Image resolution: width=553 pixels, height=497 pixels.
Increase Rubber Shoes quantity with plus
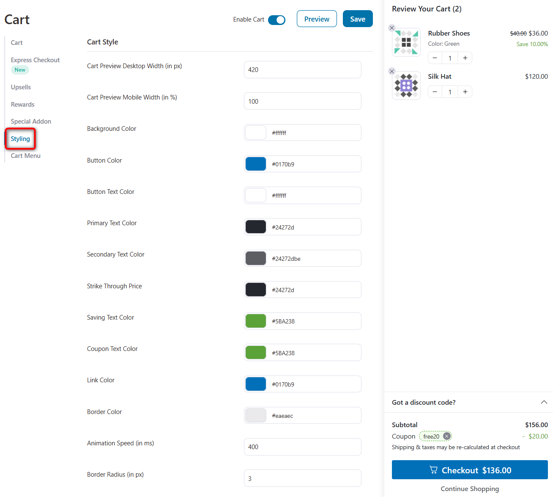pyautogui.click(x=465, y=58)
